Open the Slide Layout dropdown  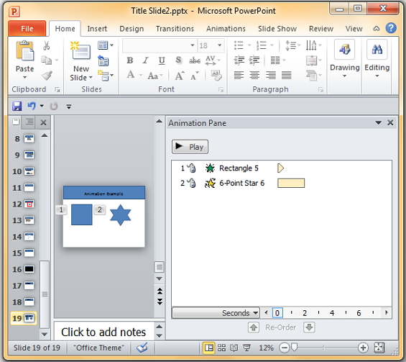pyautogui.click(x=106, y=45)
